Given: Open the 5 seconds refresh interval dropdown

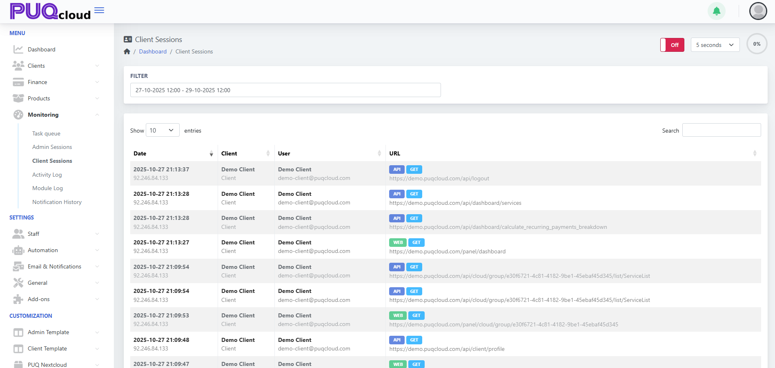Looking at the screenshot, I should tap(715, 45).
